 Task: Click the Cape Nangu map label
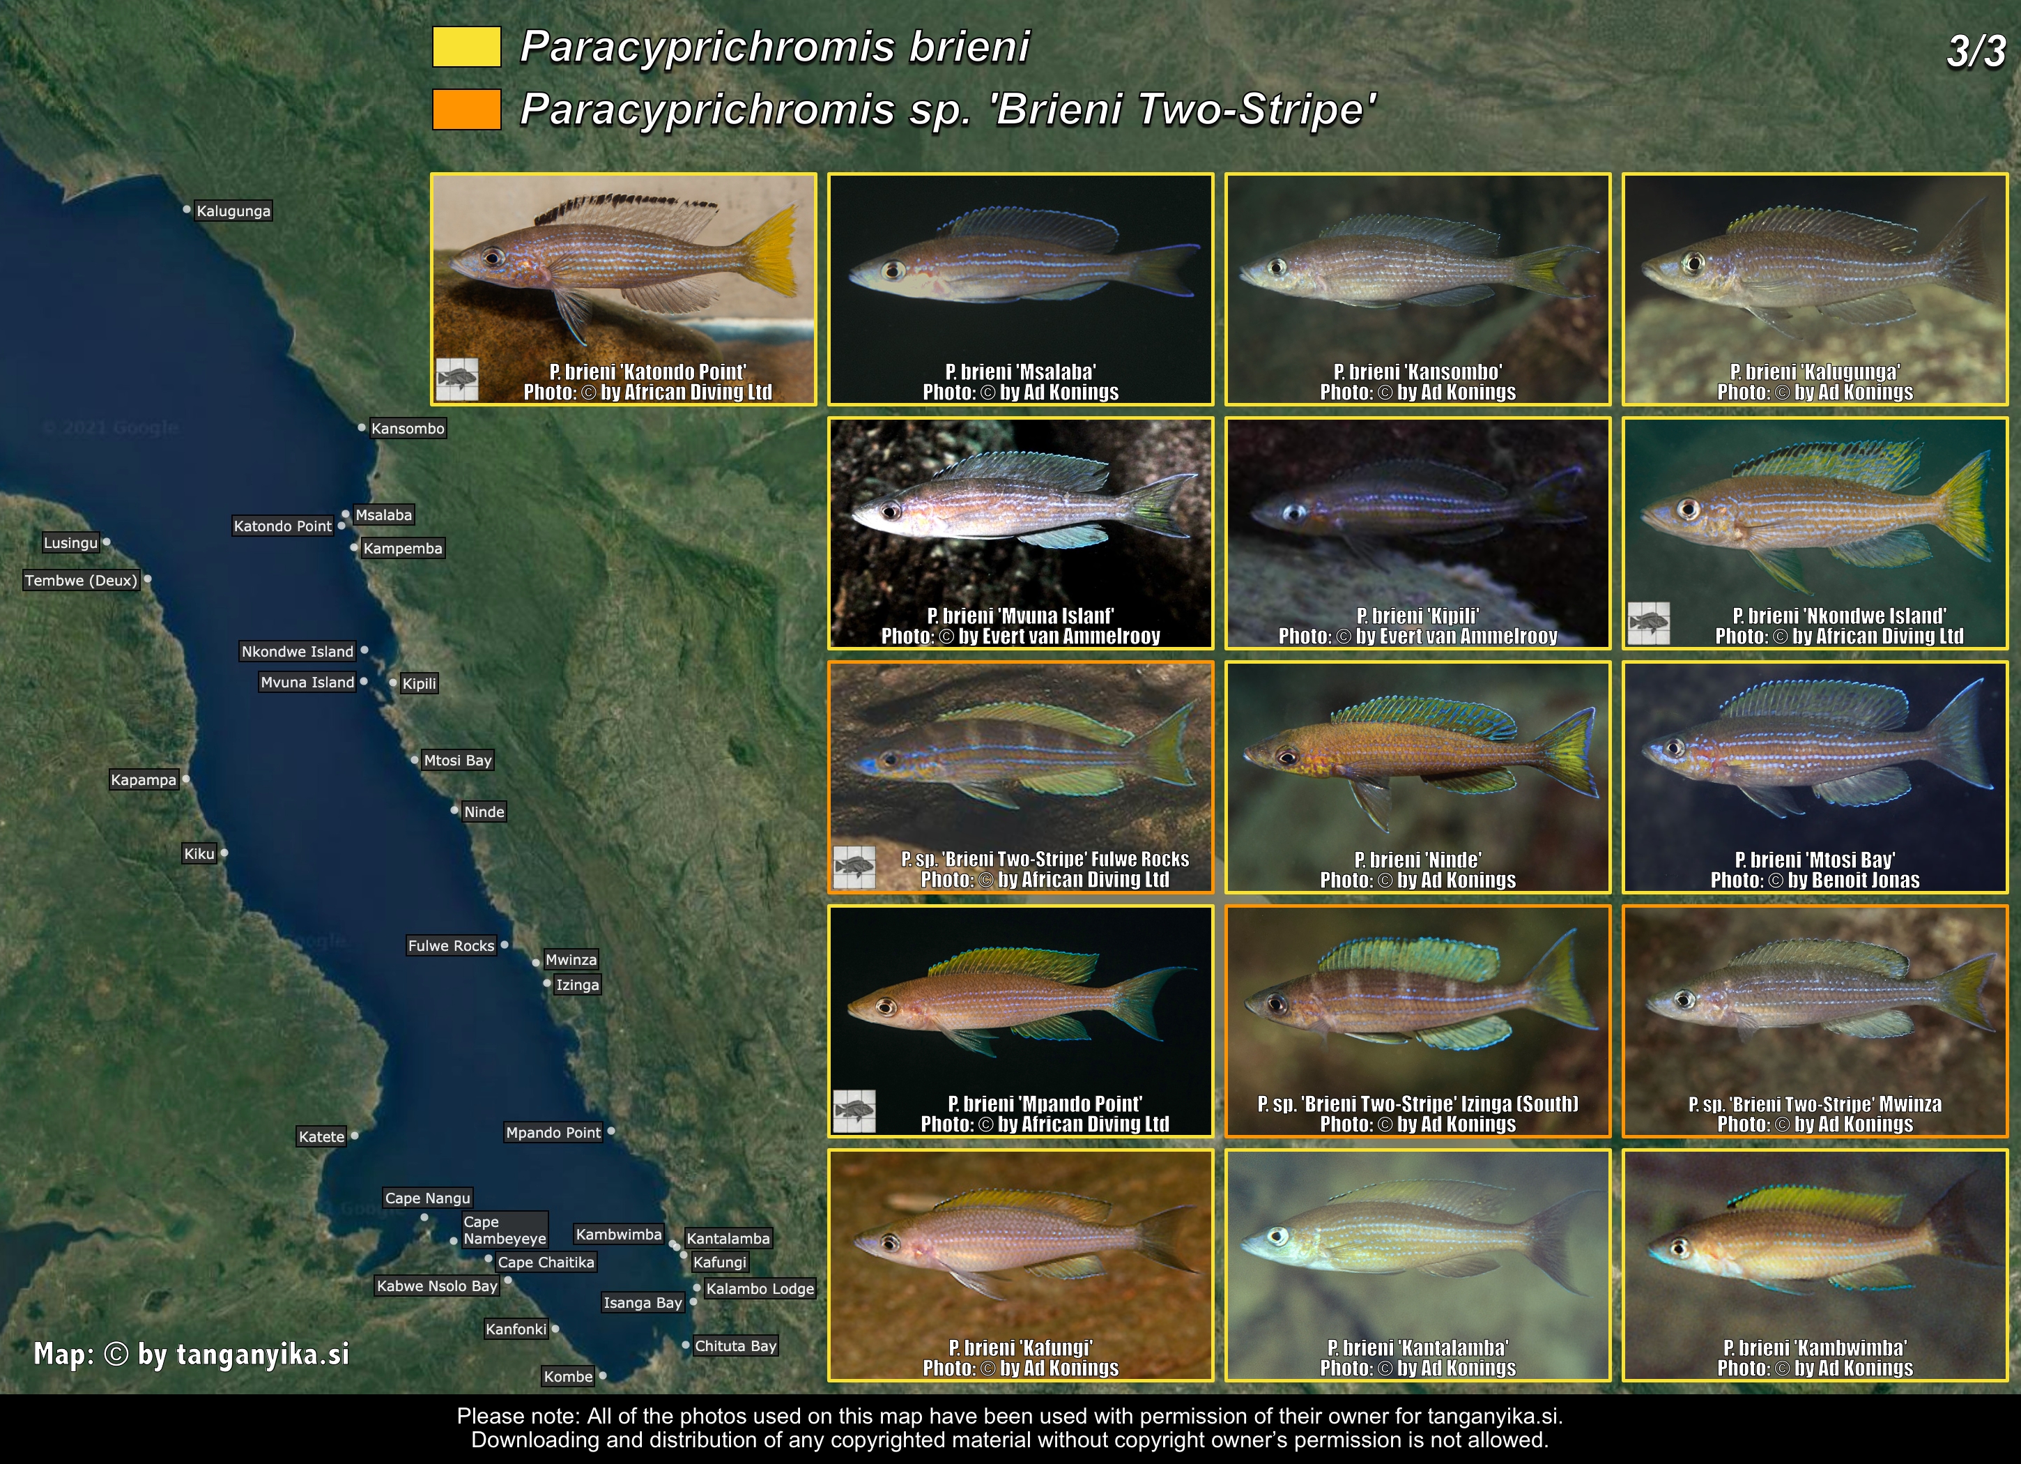click(428, 1198)
